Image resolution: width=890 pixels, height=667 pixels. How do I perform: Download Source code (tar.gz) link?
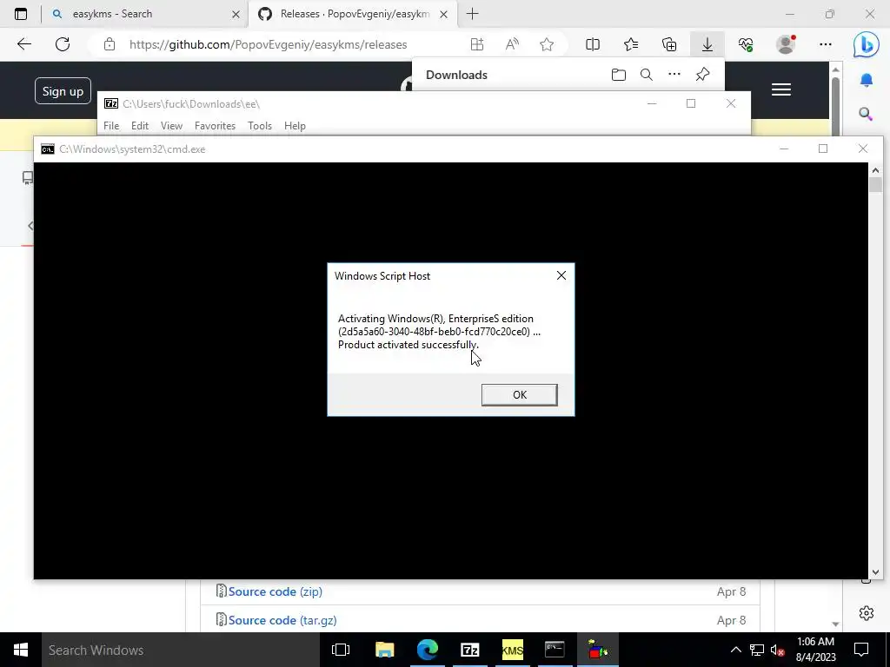(x=282, y=620)
